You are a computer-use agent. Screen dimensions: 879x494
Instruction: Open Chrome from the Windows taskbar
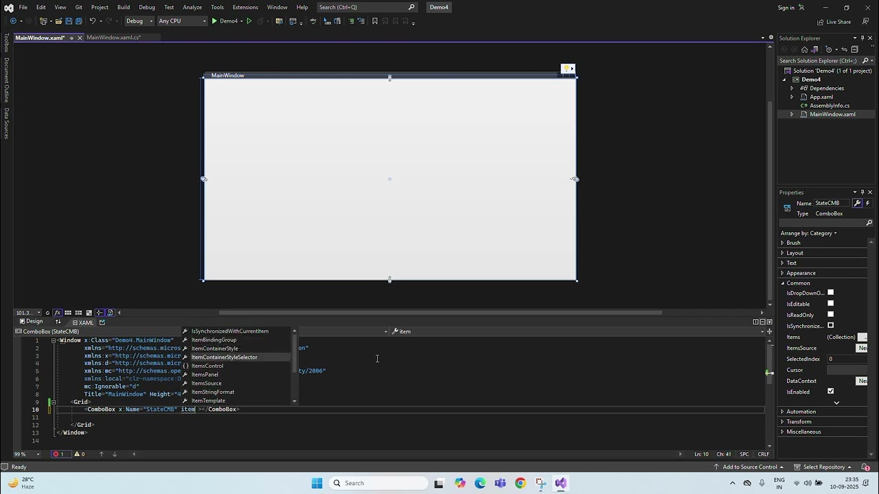pos(520,483)
